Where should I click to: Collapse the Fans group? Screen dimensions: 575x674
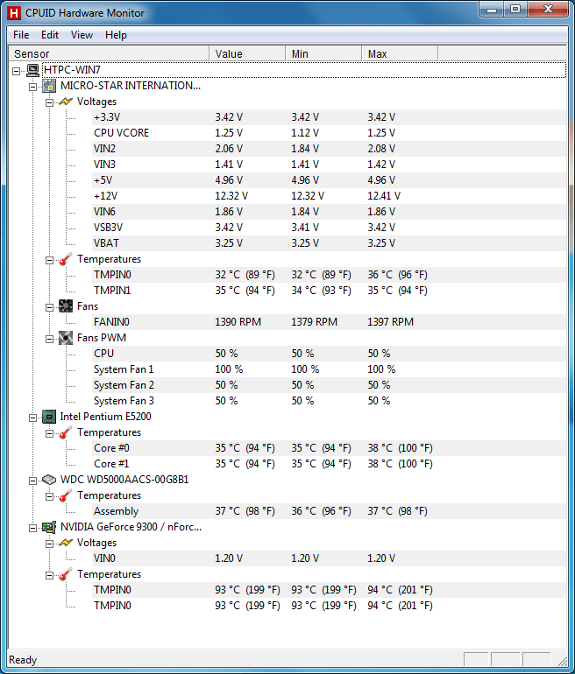[x=49, y=308]
